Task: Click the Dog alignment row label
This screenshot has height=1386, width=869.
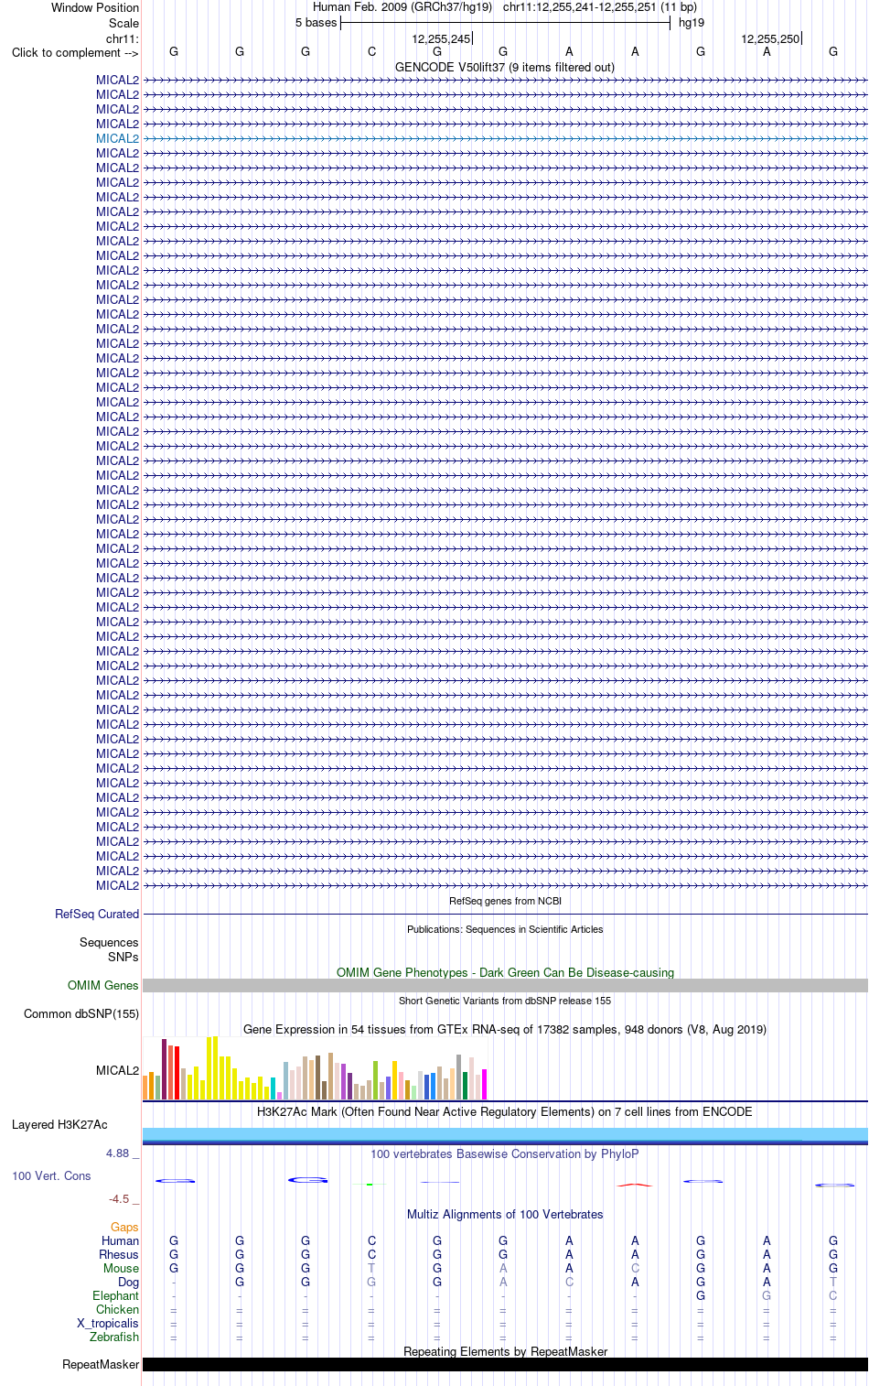Action: [x=128, y=1282]
